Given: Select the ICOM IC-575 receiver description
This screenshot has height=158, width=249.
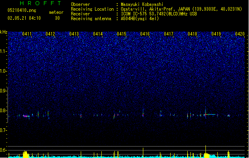Looking at the screenshot, I should pos(159,14).
